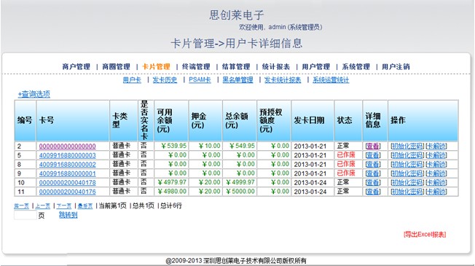Open card number 4009916880000002
475x266 pixels.
(x=68, y=165)
